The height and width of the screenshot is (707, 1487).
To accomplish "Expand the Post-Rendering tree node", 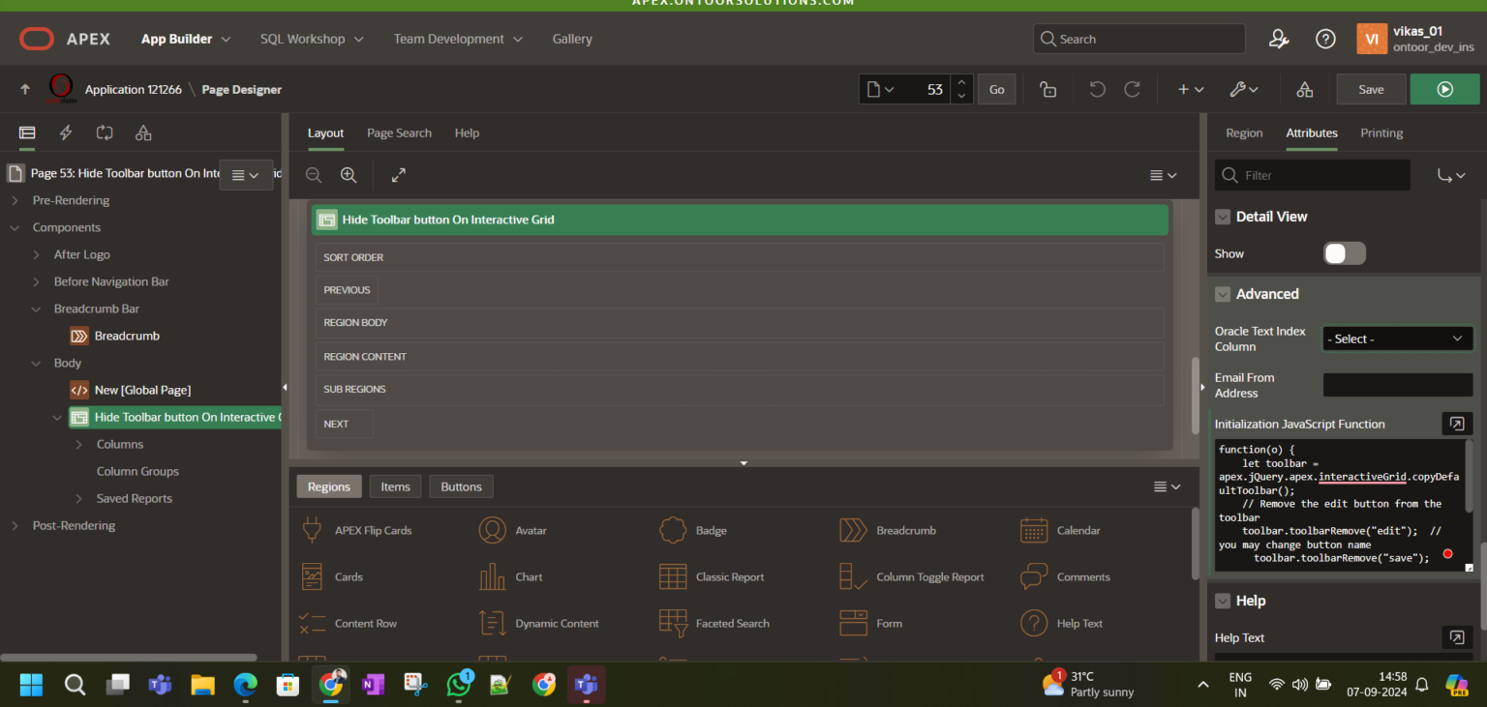I will pos(15,525).
